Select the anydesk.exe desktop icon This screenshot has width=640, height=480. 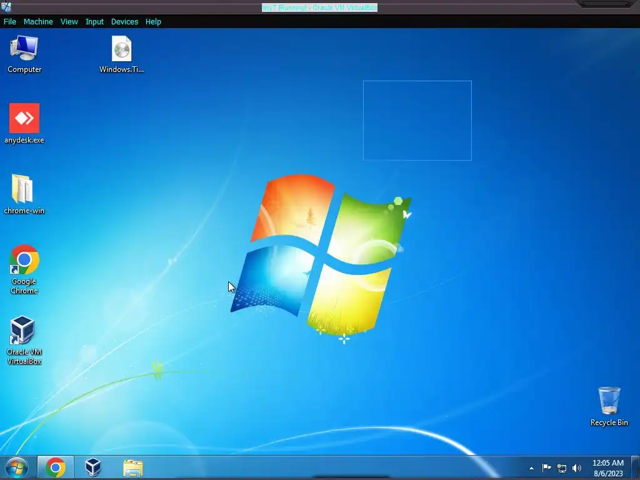click(x=24, y=124)
